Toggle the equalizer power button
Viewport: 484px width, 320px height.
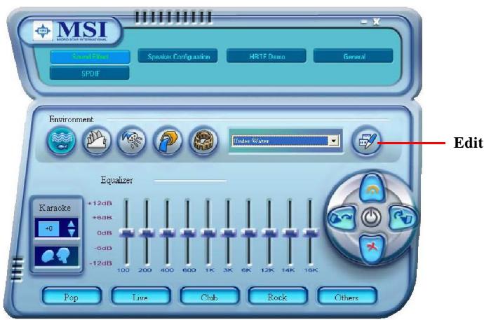tap(371, 218)
